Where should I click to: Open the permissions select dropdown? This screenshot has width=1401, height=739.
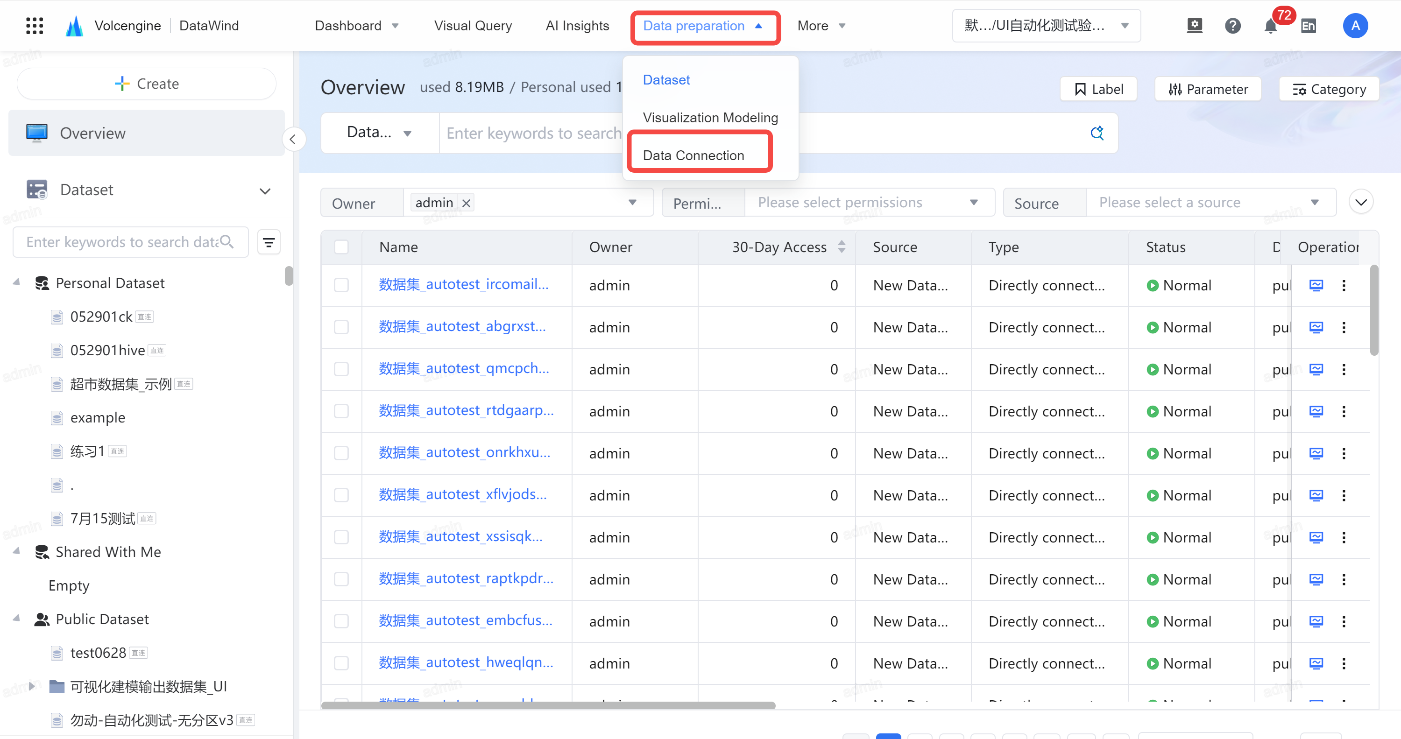[x=869, y=203]
